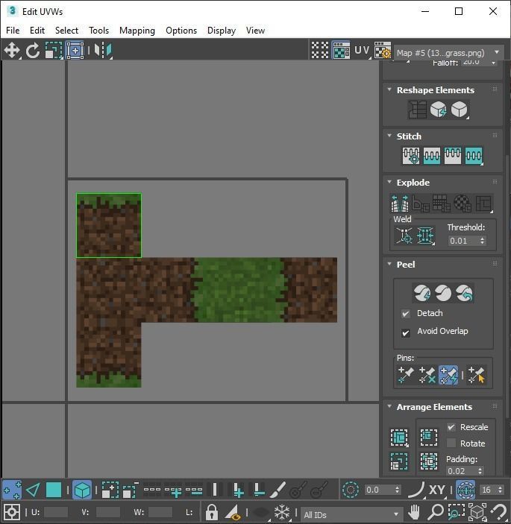
Task: Click the Pin selected icon
Action: tap(406, 375)
